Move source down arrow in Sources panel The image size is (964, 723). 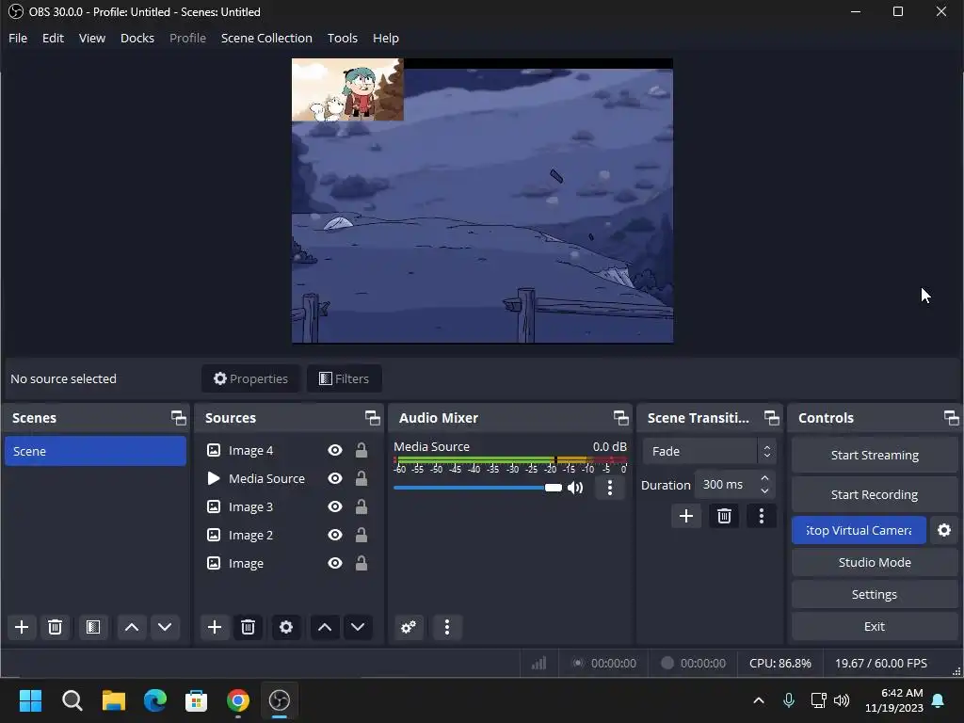[358, 627]
